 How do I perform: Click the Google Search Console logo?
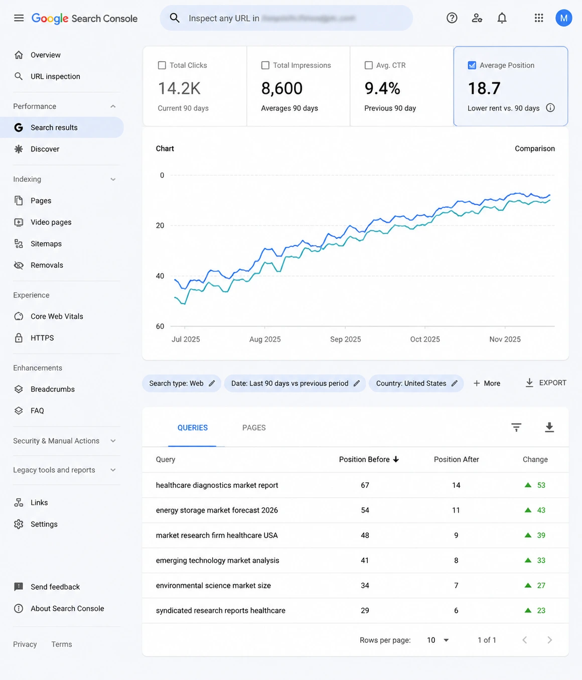(x=84, y=19)
